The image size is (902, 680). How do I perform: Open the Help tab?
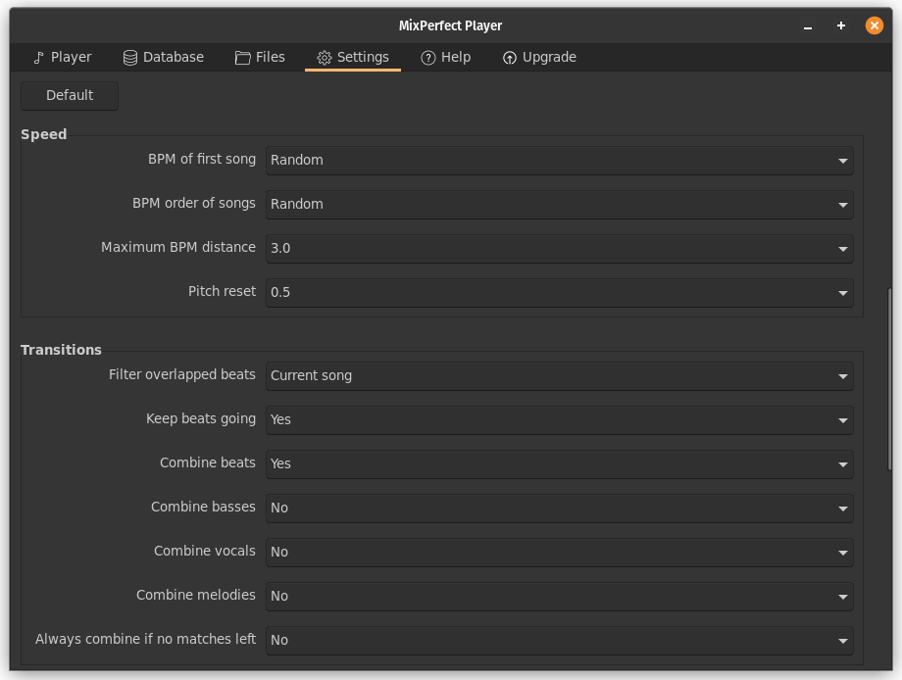(446, 58)
